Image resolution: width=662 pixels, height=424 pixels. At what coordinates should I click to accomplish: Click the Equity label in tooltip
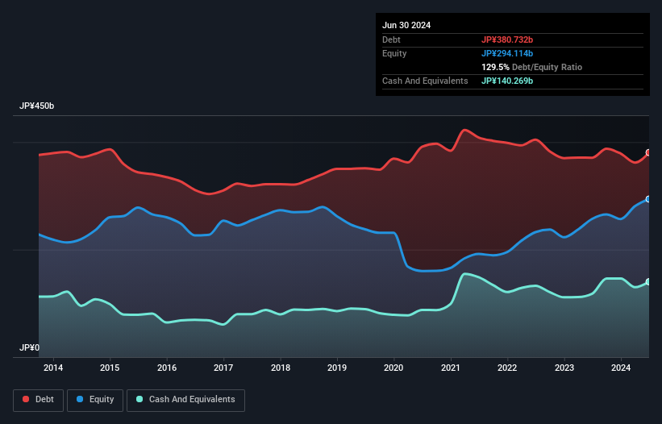(x=394, y=53)
